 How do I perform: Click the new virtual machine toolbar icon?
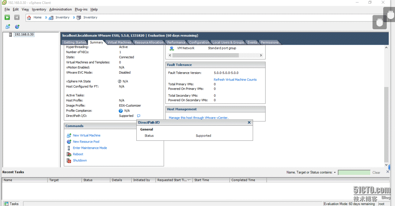pyautogui.click(x=8, y=27)
